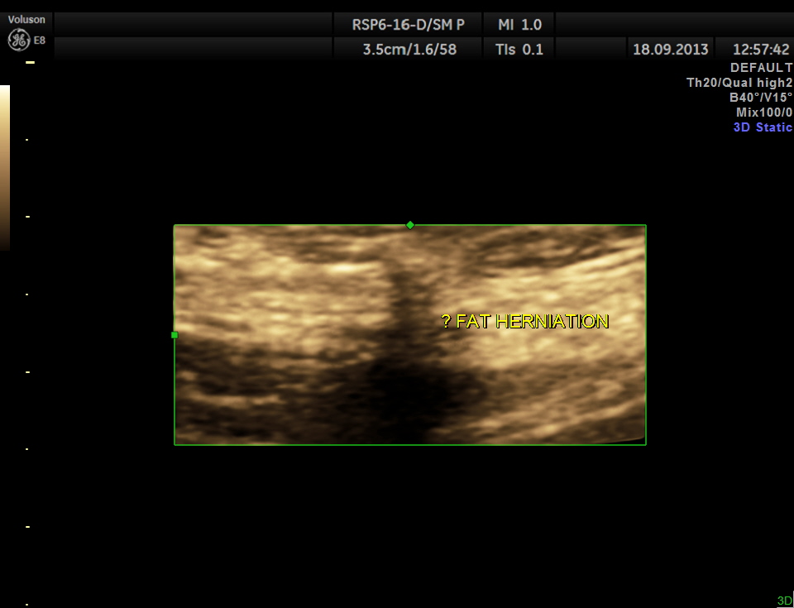Click the MI 1.0 indicator
Screen dimensions: 794x608
coord(519,25)
